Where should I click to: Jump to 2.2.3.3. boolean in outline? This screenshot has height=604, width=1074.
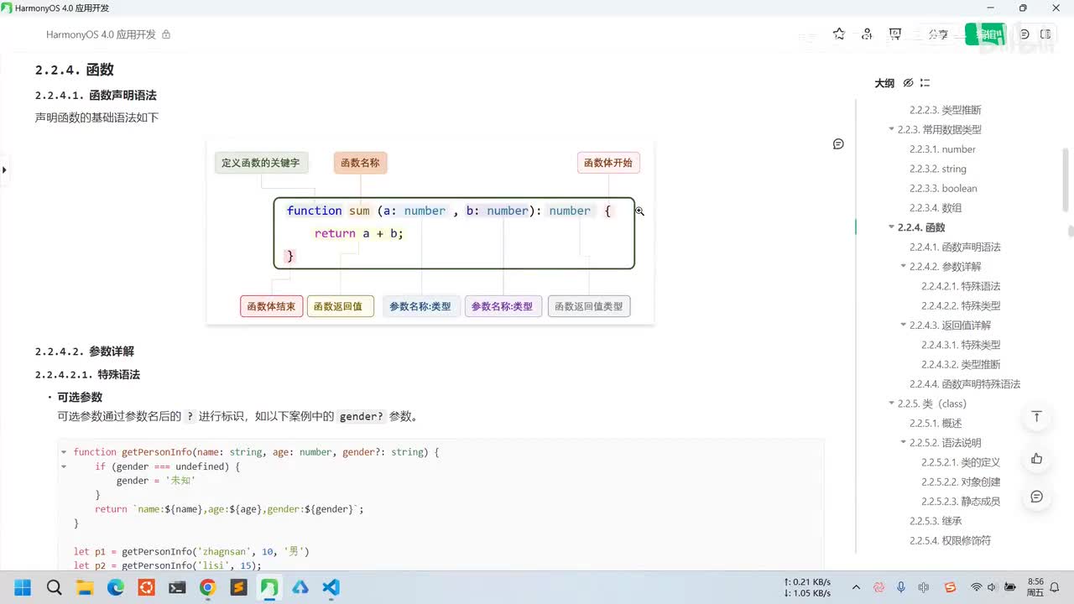(x=943, y=189)
